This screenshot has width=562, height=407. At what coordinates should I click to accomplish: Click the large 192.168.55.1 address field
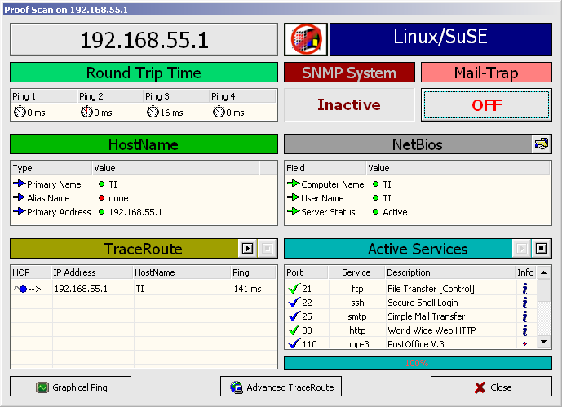(x=144, y=40)
